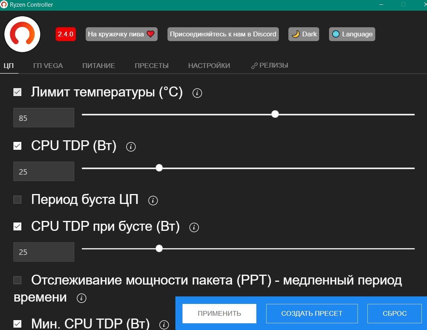Image resolution: width=427 pixels, height=330 pixels.
Task: Click the boost CPU TDP slider handle
Action: [159, 248]
